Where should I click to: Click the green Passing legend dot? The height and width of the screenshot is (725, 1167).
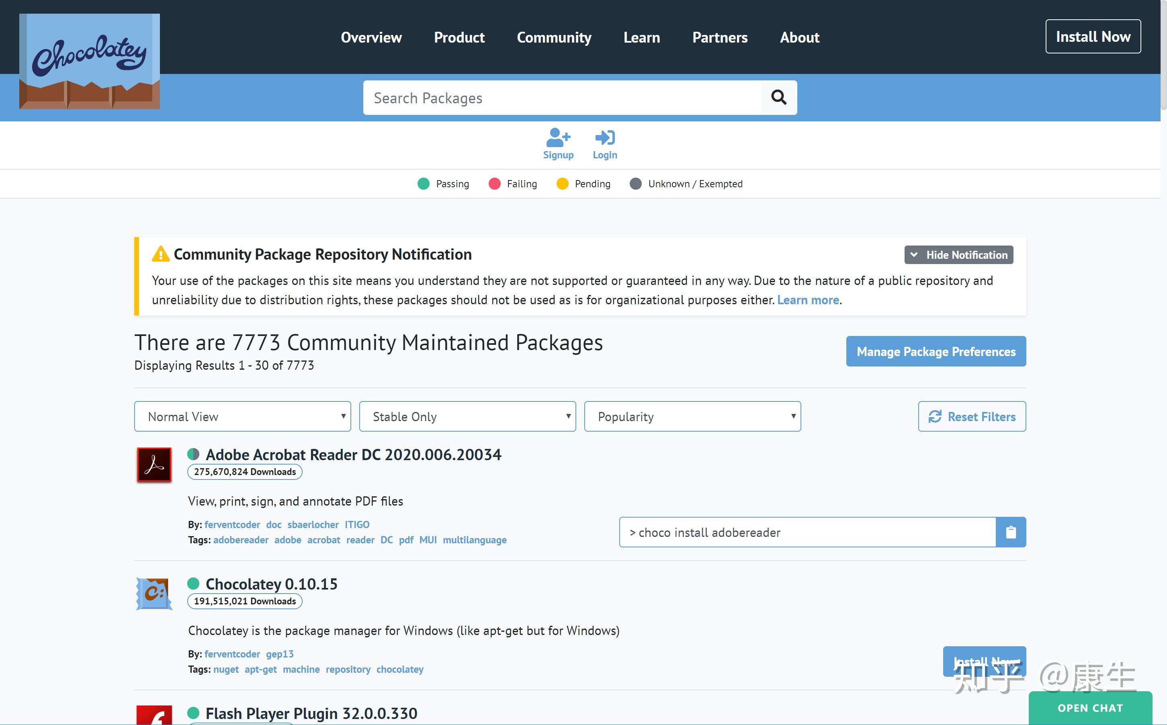[x=424, y=184]
